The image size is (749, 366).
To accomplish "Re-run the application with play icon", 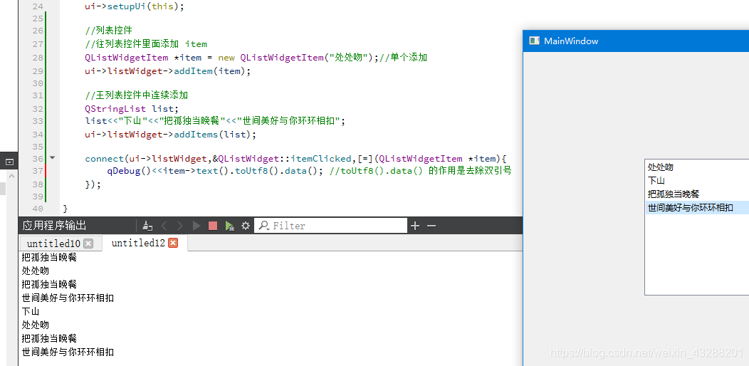I will pyautogui.click(x=197, y=226).
